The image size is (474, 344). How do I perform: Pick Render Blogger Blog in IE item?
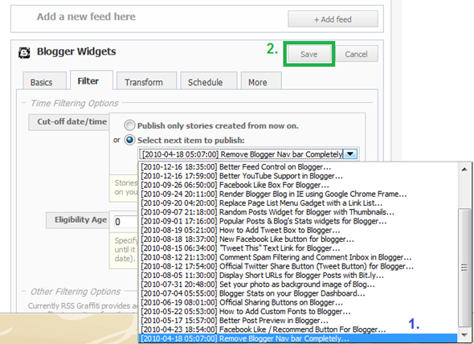pyautogui.click(x=298, y=194)
